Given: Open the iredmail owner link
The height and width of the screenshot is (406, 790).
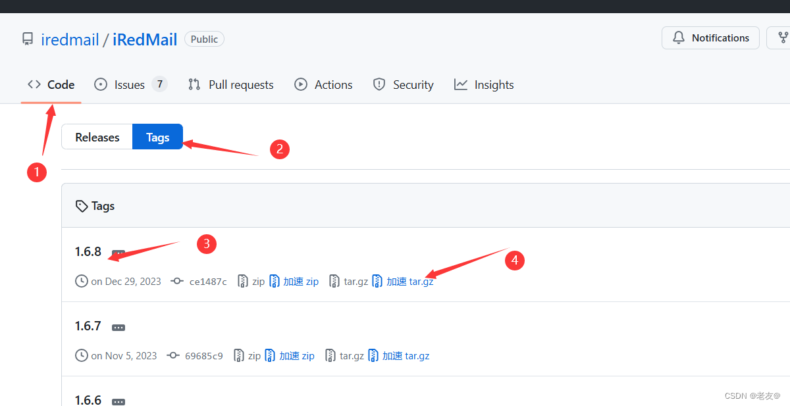Looking at the screenshot, I should [70, 39].
